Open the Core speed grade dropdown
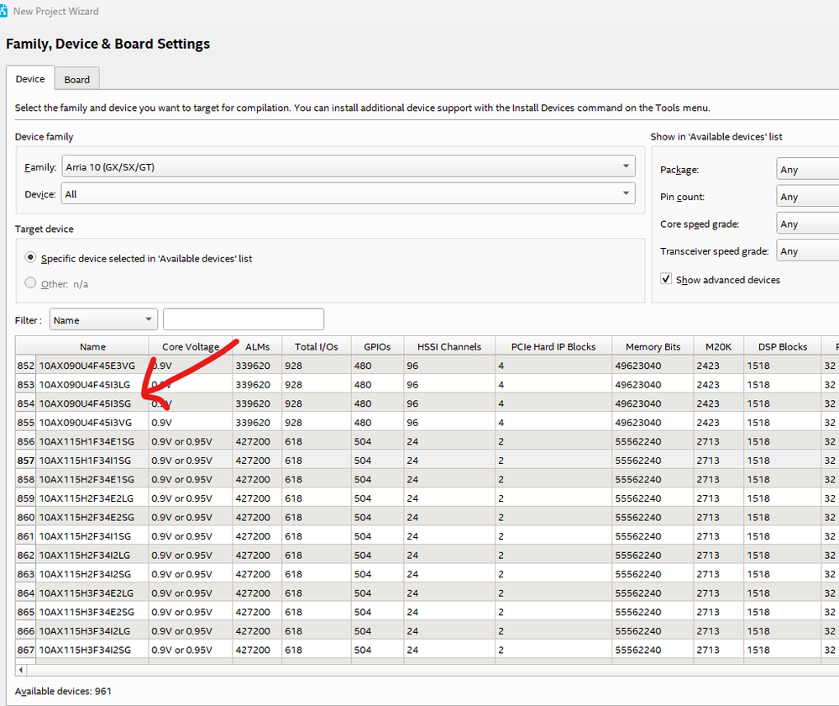This screenshot has height=706, width=839. tap(807, 224)
